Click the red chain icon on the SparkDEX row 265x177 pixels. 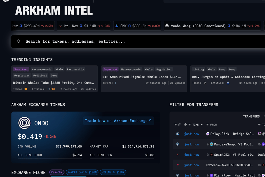(x=178, y=155)
